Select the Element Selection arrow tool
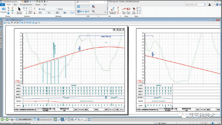 19,9
